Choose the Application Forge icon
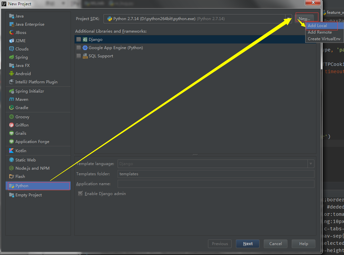This screenshot has width=344, height=255. click(x=11, y=141)
